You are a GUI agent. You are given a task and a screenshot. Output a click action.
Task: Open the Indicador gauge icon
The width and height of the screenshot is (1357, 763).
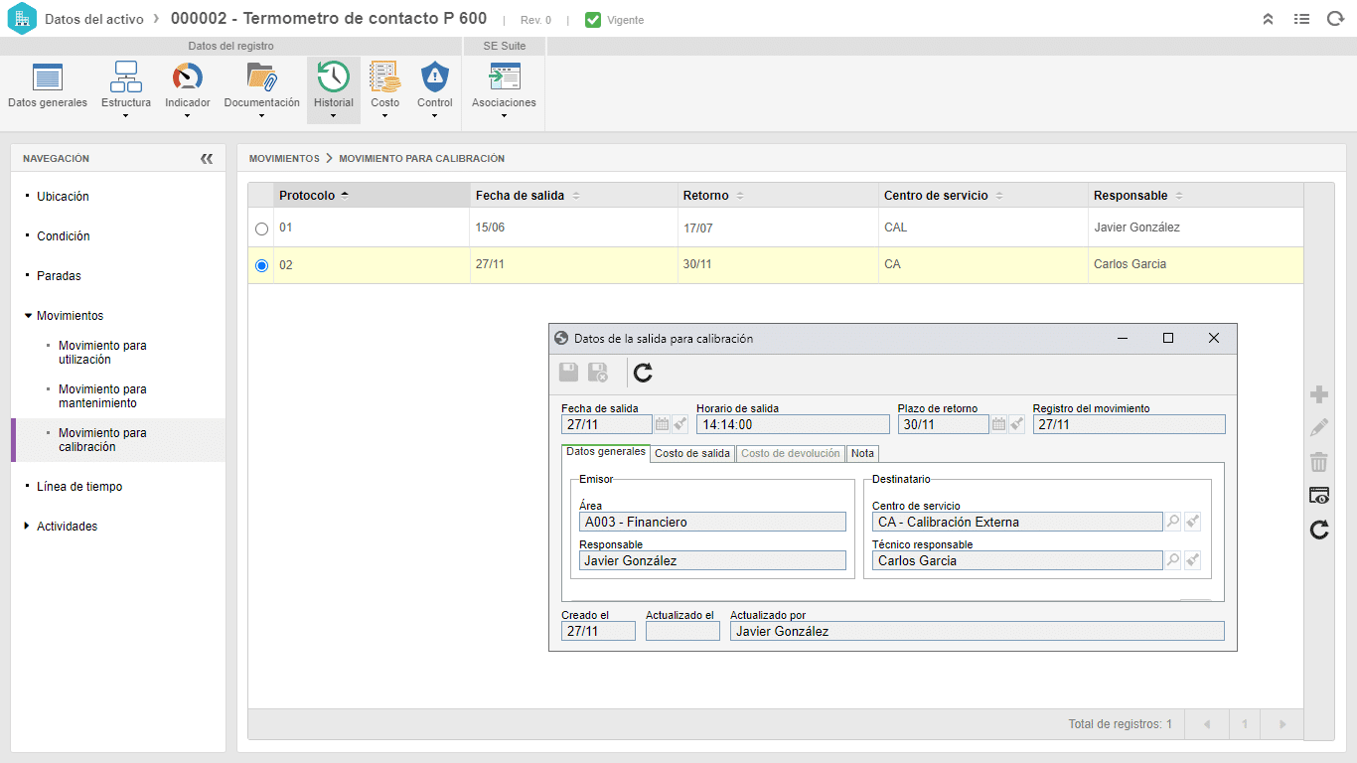pos(187,77)
